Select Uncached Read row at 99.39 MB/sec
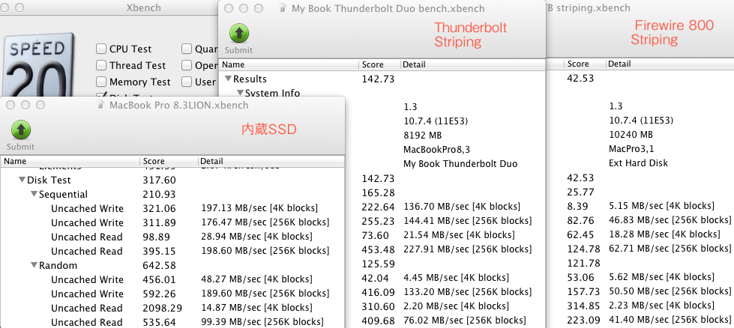 pos(172,322)
